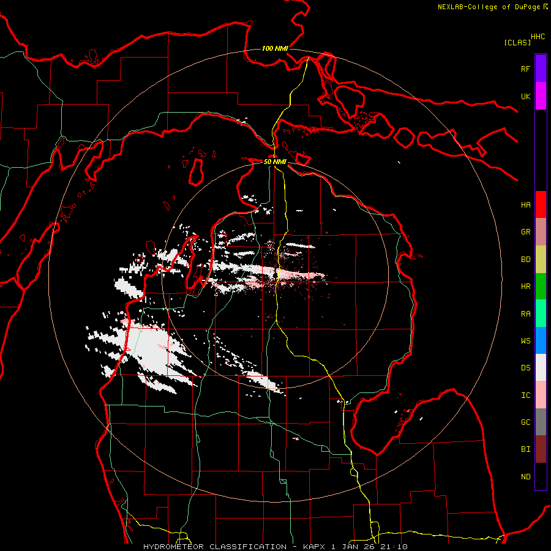Click the 'GR' legend label
The height and width of the screenshot is (551, 551).
point(525,232)
